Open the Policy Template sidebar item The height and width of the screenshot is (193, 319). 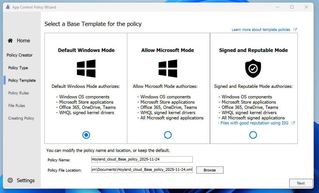22,80
